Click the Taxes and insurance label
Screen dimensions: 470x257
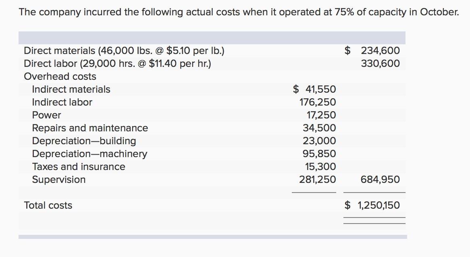click(79, 167)
